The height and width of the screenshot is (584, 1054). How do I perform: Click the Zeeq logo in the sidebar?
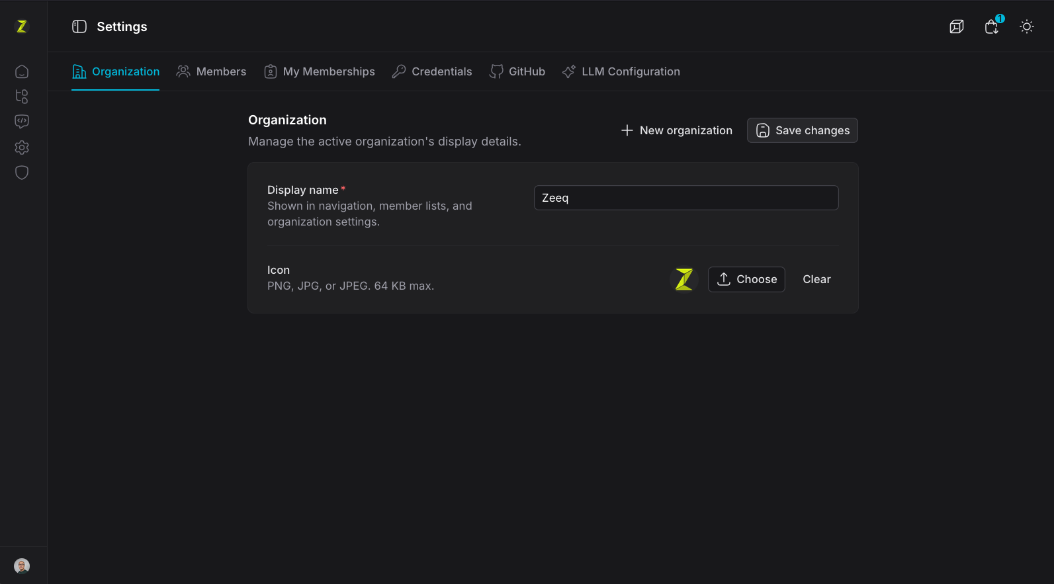point(22,26)
